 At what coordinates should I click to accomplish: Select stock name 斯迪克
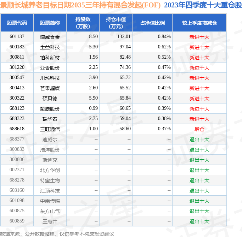(50, 160)
